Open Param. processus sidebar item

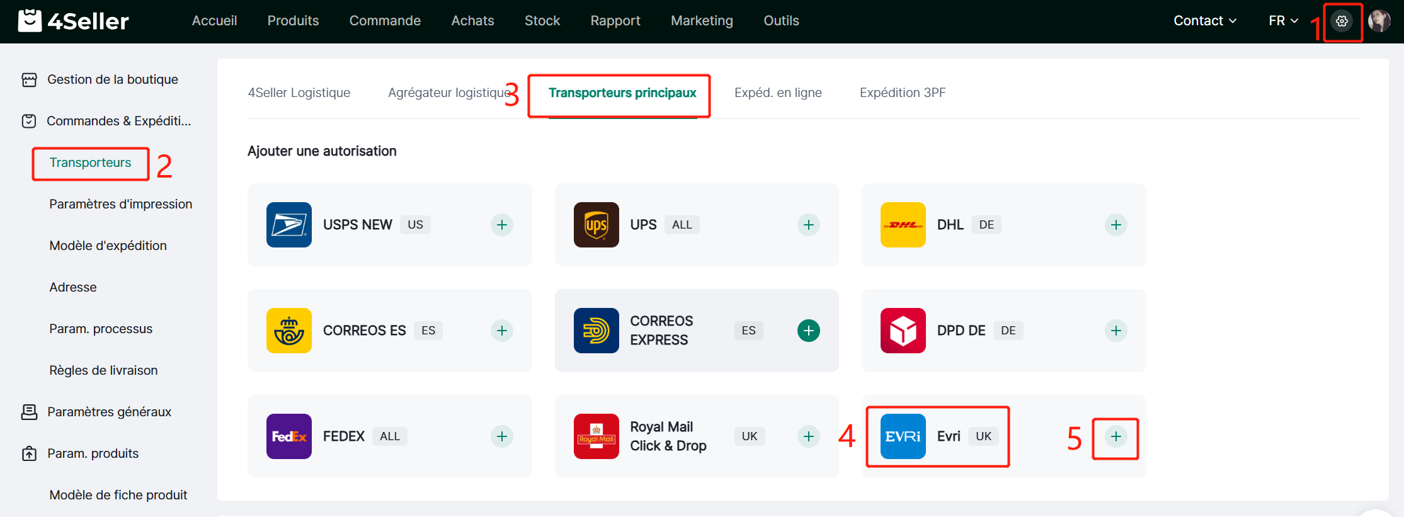(101, 329)
